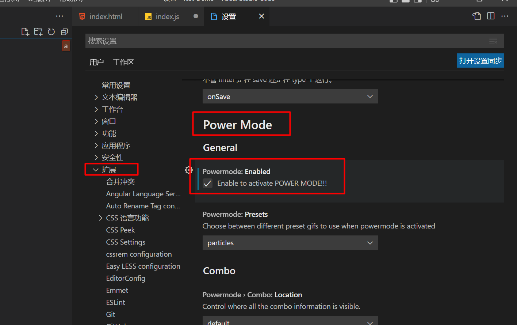The image size is (517, 325).
Task: Refresh the explorer file list
Action: pos(51,32)
